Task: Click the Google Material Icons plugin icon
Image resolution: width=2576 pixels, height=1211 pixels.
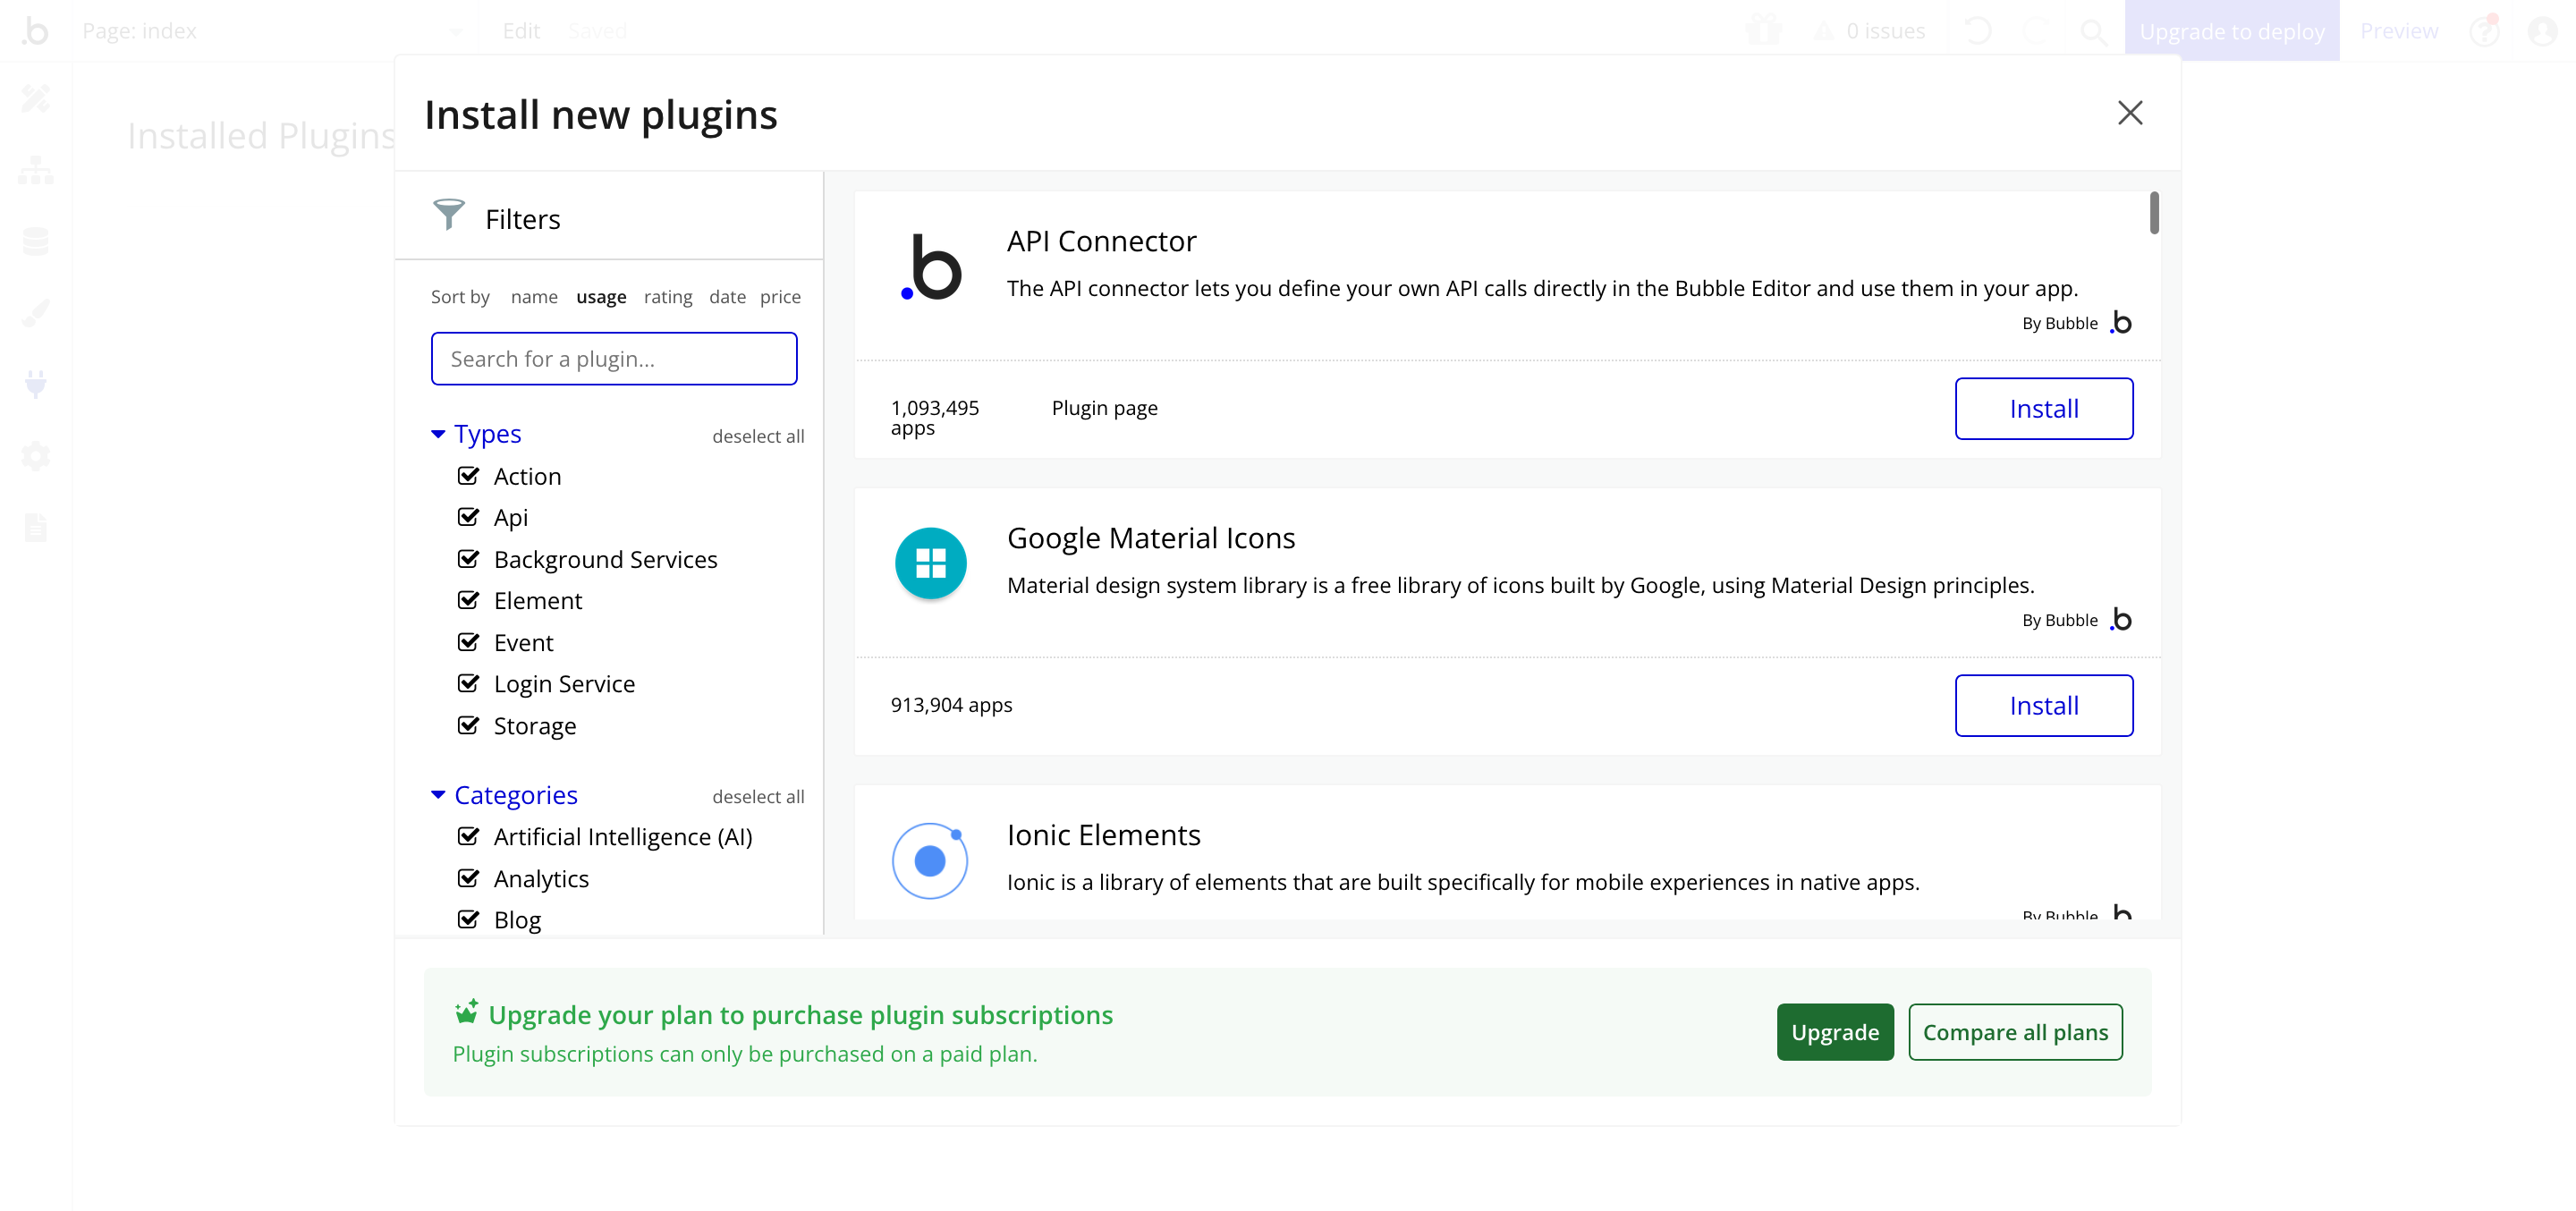Action: 930,564
